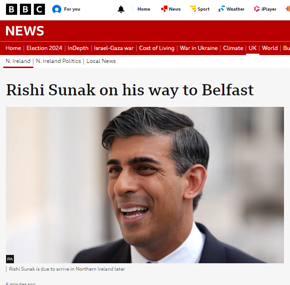Image resolution: width=290 pixels, height=285 pixels.
Task: Click the pink iPlayer icon
Action: (x=257, y=9)
